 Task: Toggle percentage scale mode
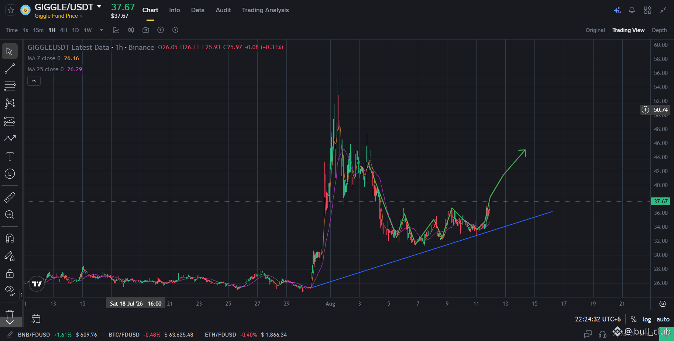pos(633,319)
